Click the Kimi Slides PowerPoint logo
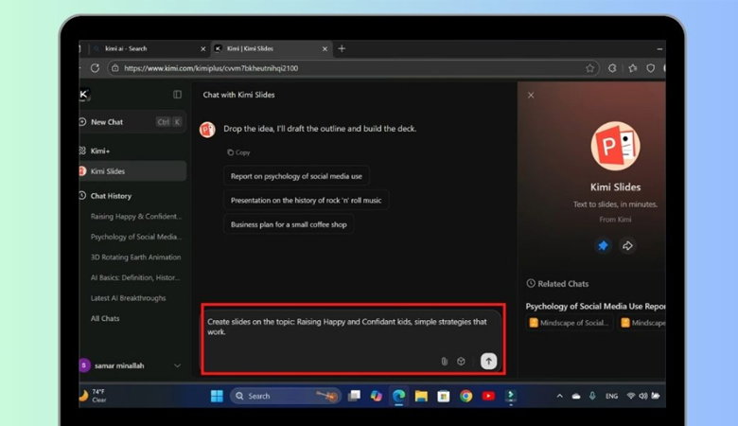738x426 pixels. point(615,146)
